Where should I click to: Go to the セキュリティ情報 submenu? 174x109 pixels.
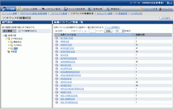[x=104, y=13]
